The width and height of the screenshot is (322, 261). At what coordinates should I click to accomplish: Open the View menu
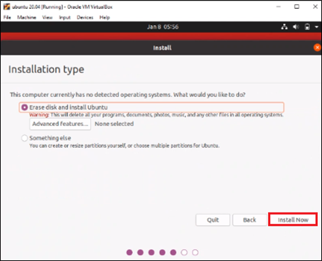click(x=47, y=18)
